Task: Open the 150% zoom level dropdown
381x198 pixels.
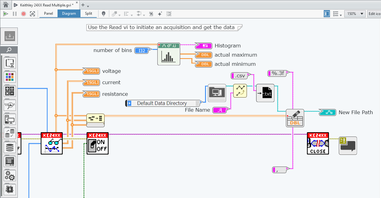Action: 355,14
